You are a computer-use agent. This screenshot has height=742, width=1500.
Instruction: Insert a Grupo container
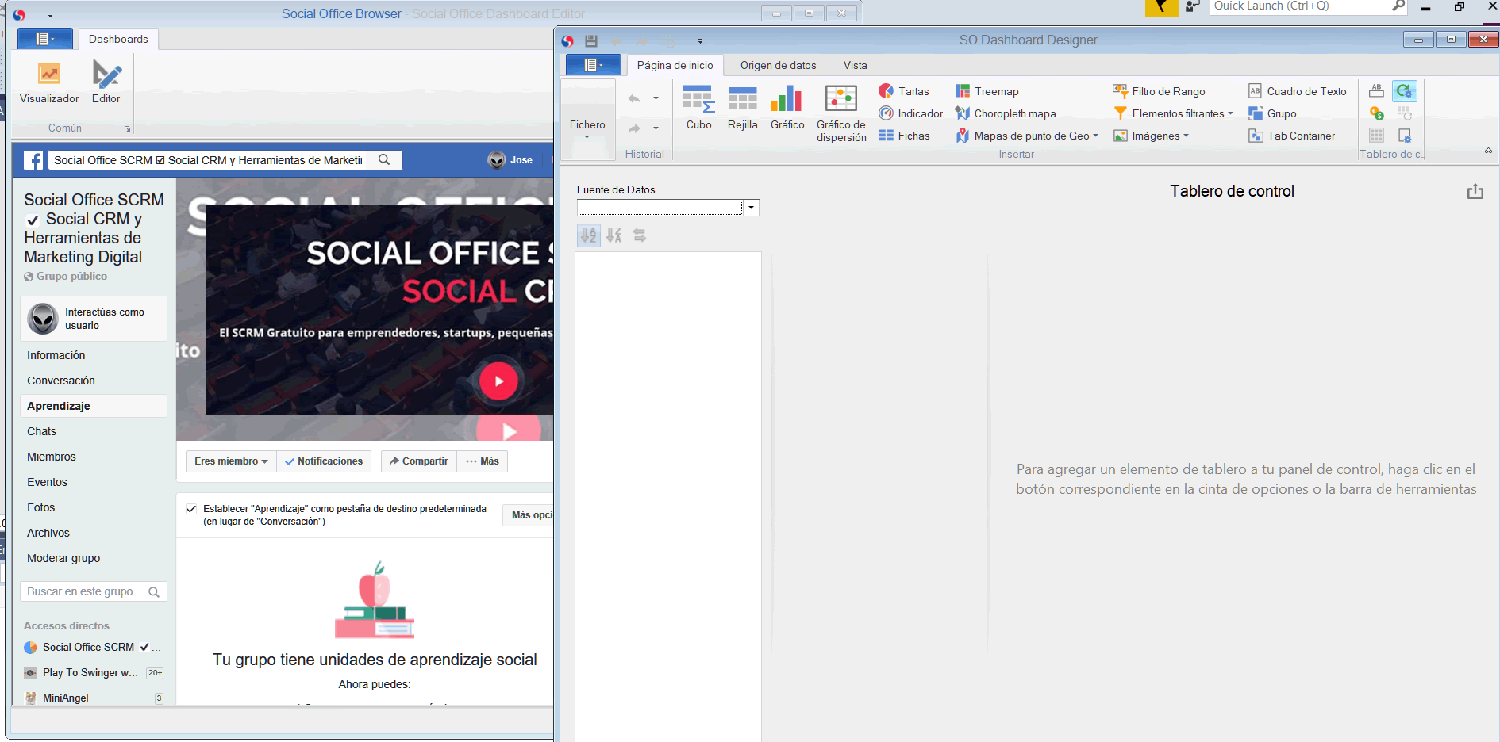click(1272, 113)
